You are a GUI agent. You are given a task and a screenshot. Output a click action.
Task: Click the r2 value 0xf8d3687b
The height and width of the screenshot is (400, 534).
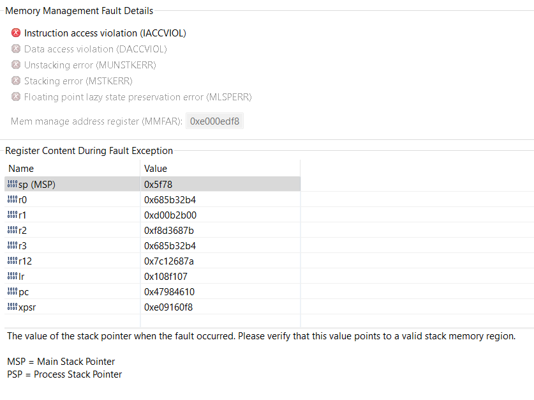point(169,231)
